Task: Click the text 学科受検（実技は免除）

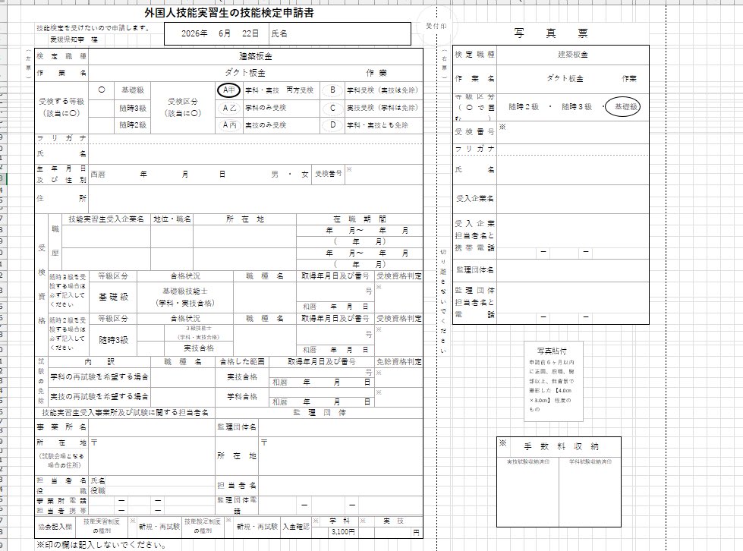Action: [x=383, y=90]
